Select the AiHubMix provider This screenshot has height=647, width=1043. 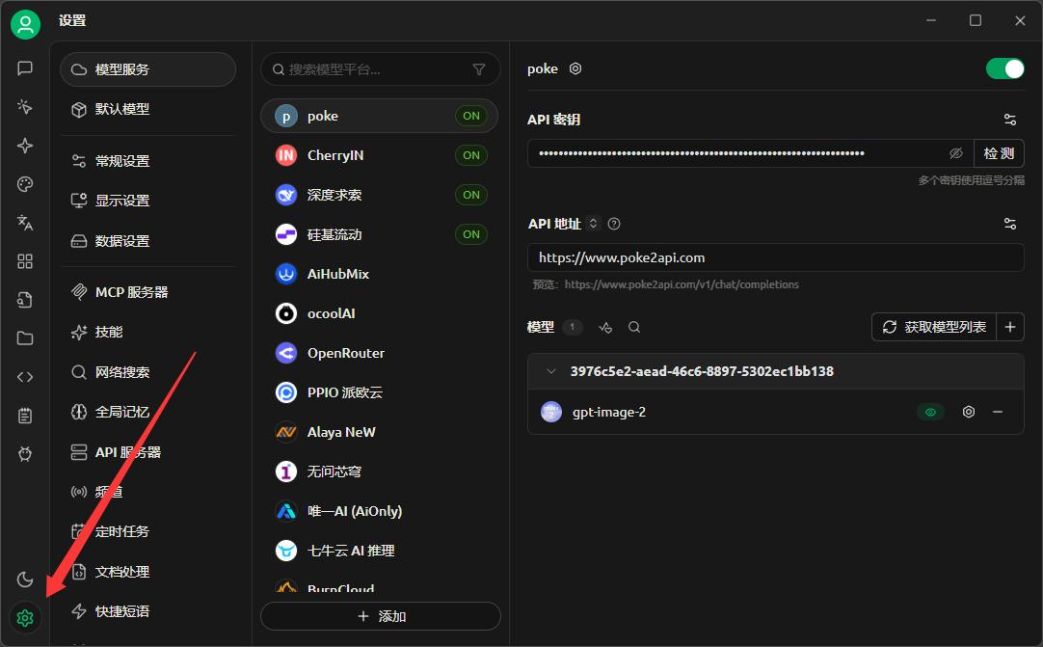coord(379,274)
